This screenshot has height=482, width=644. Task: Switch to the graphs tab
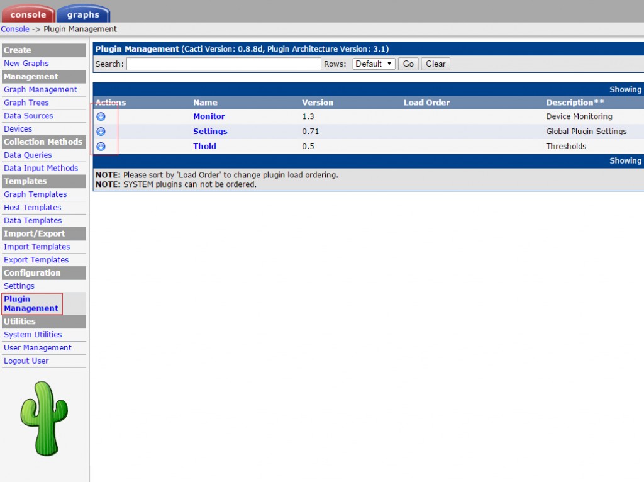click(83, 14)
